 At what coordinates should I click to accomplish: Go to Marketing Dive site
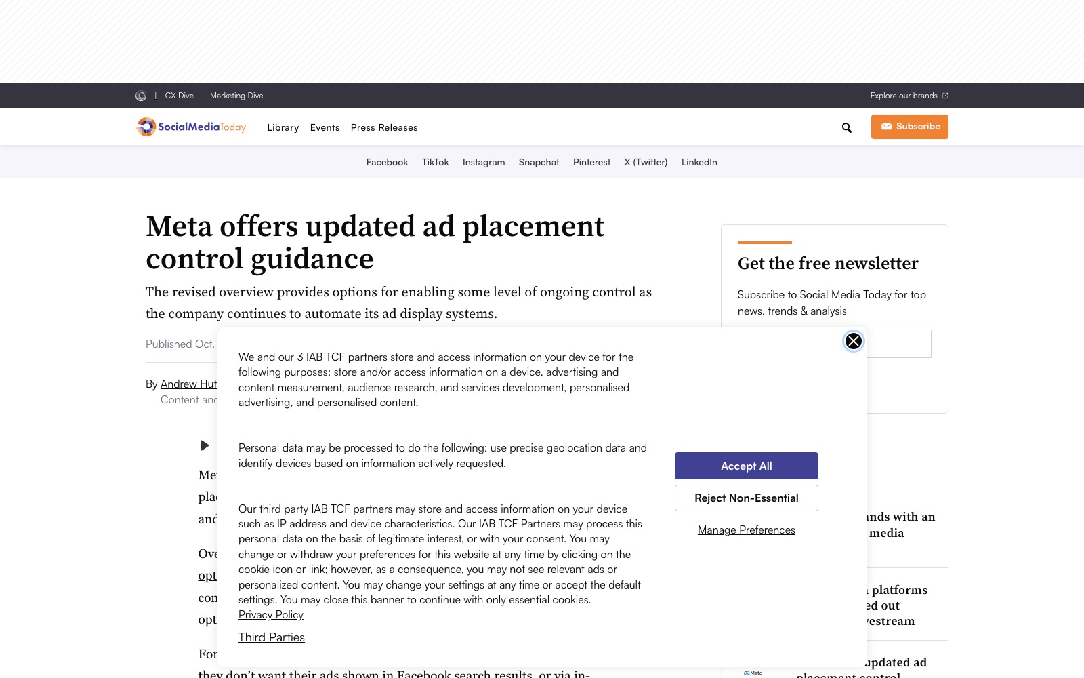[x=236, y=96]
